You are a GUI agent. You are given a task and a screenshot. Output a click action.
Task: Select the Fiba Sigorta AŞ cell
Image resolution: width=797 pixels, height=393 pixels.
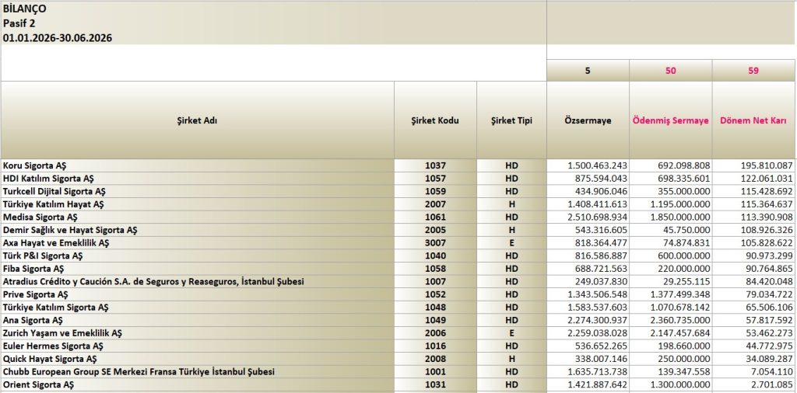(197, 269)
